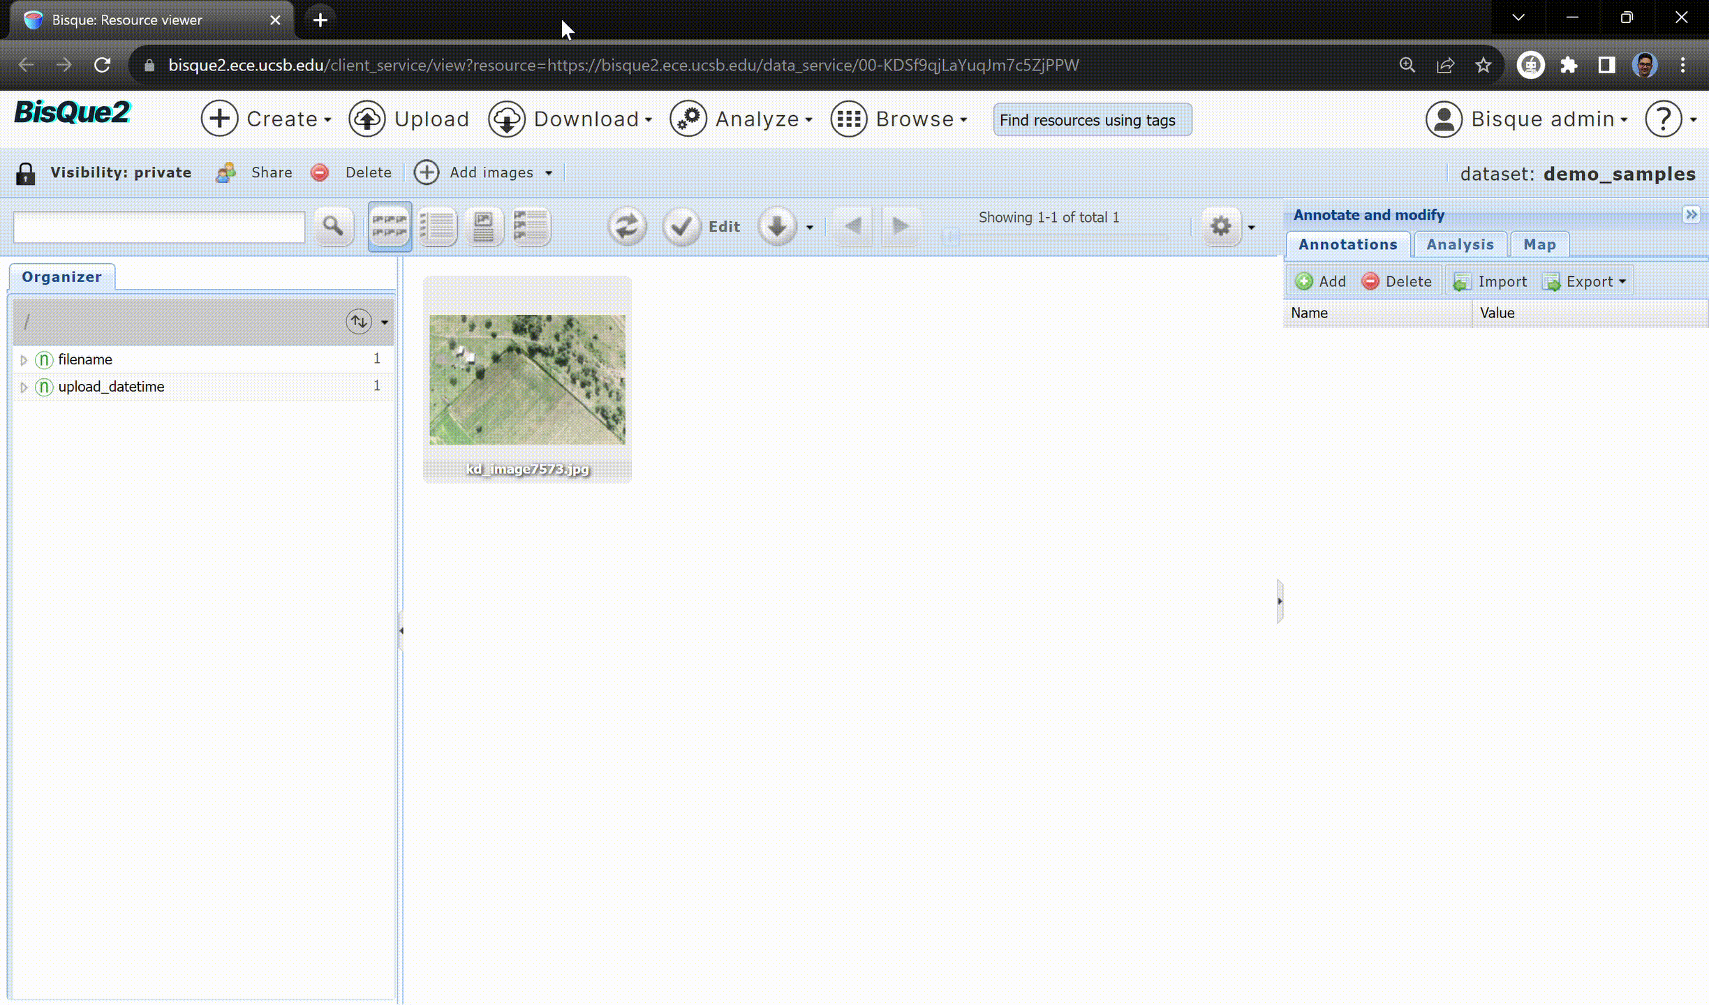Click the Upload button
Image resolution: width=1709 pixels, height=1005 pixels.
pos(409,119)
